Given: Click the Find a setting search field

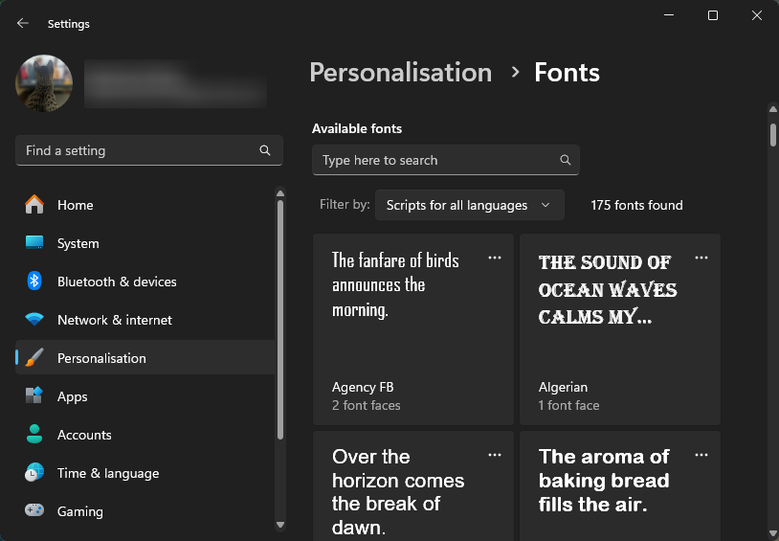Looking at the screenshot, I should point(139,150).
